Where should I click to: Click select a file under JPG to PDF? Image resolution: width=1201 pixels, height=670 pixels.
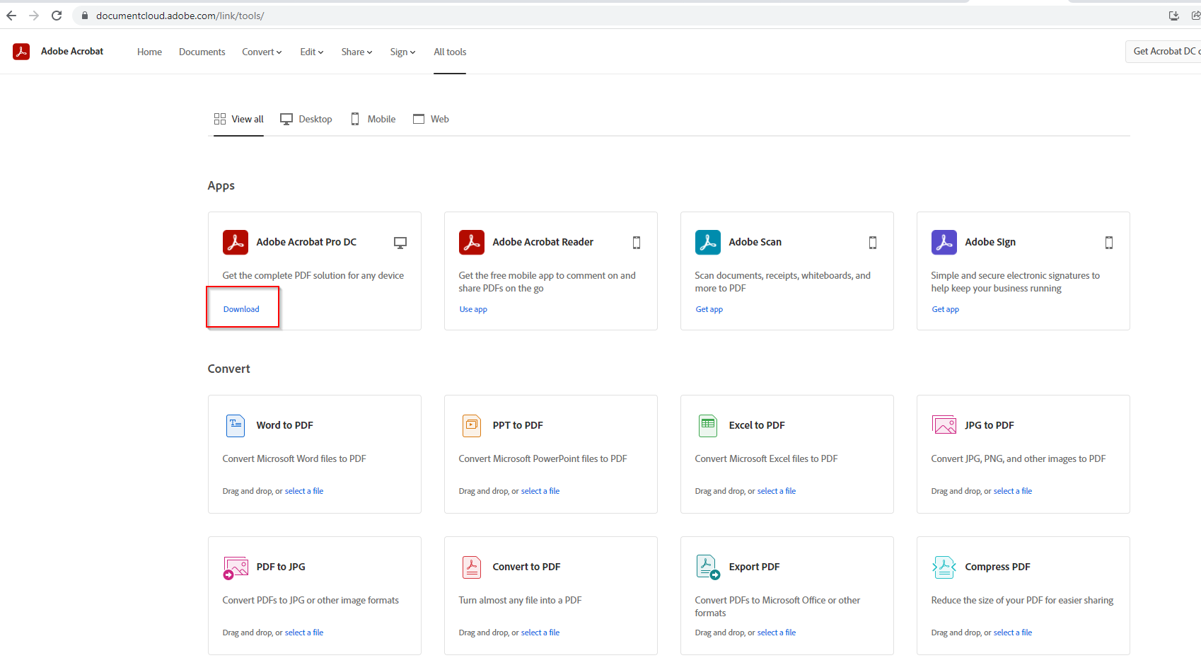coord(1013,491)
